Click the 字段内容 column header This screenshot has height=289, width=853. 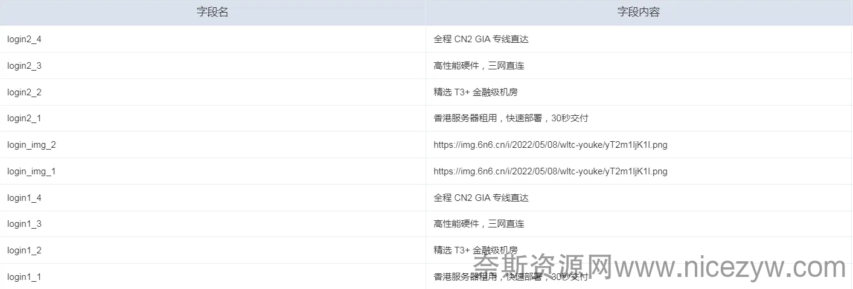click(x=639, y=12)
